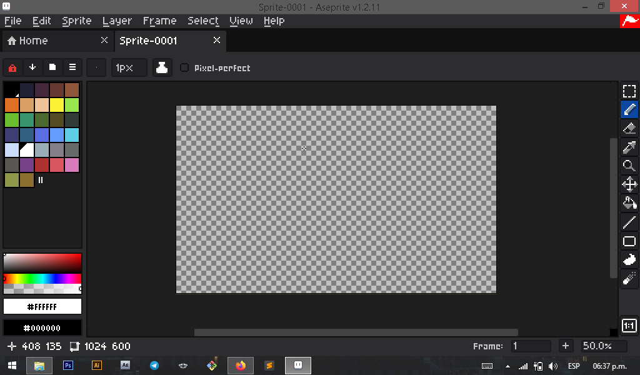640x375 pixels.
Task: Select the Zoom magnifier tool
Action: 629,166
